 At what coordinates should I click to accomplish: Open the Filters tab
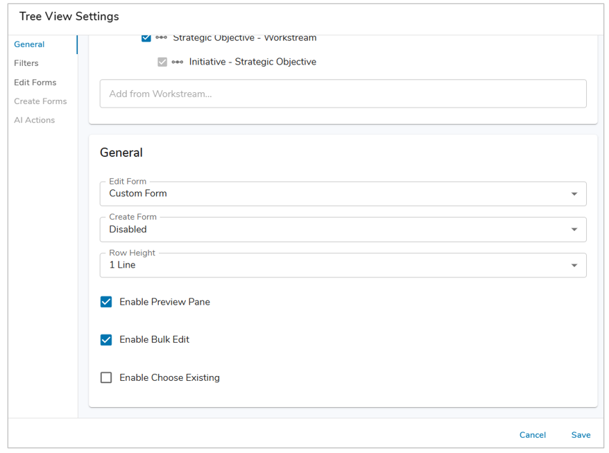point(26,63)
